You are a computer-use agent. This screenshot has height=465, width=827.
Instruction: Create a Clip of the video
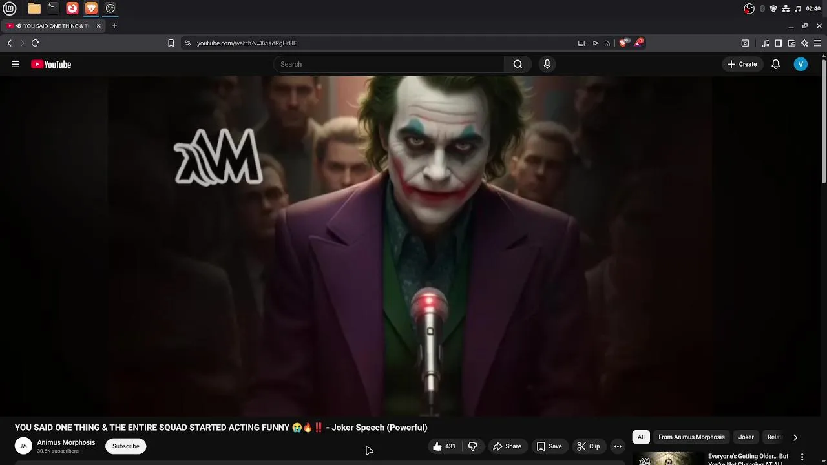pyautogui.click(x=589, y=446)
